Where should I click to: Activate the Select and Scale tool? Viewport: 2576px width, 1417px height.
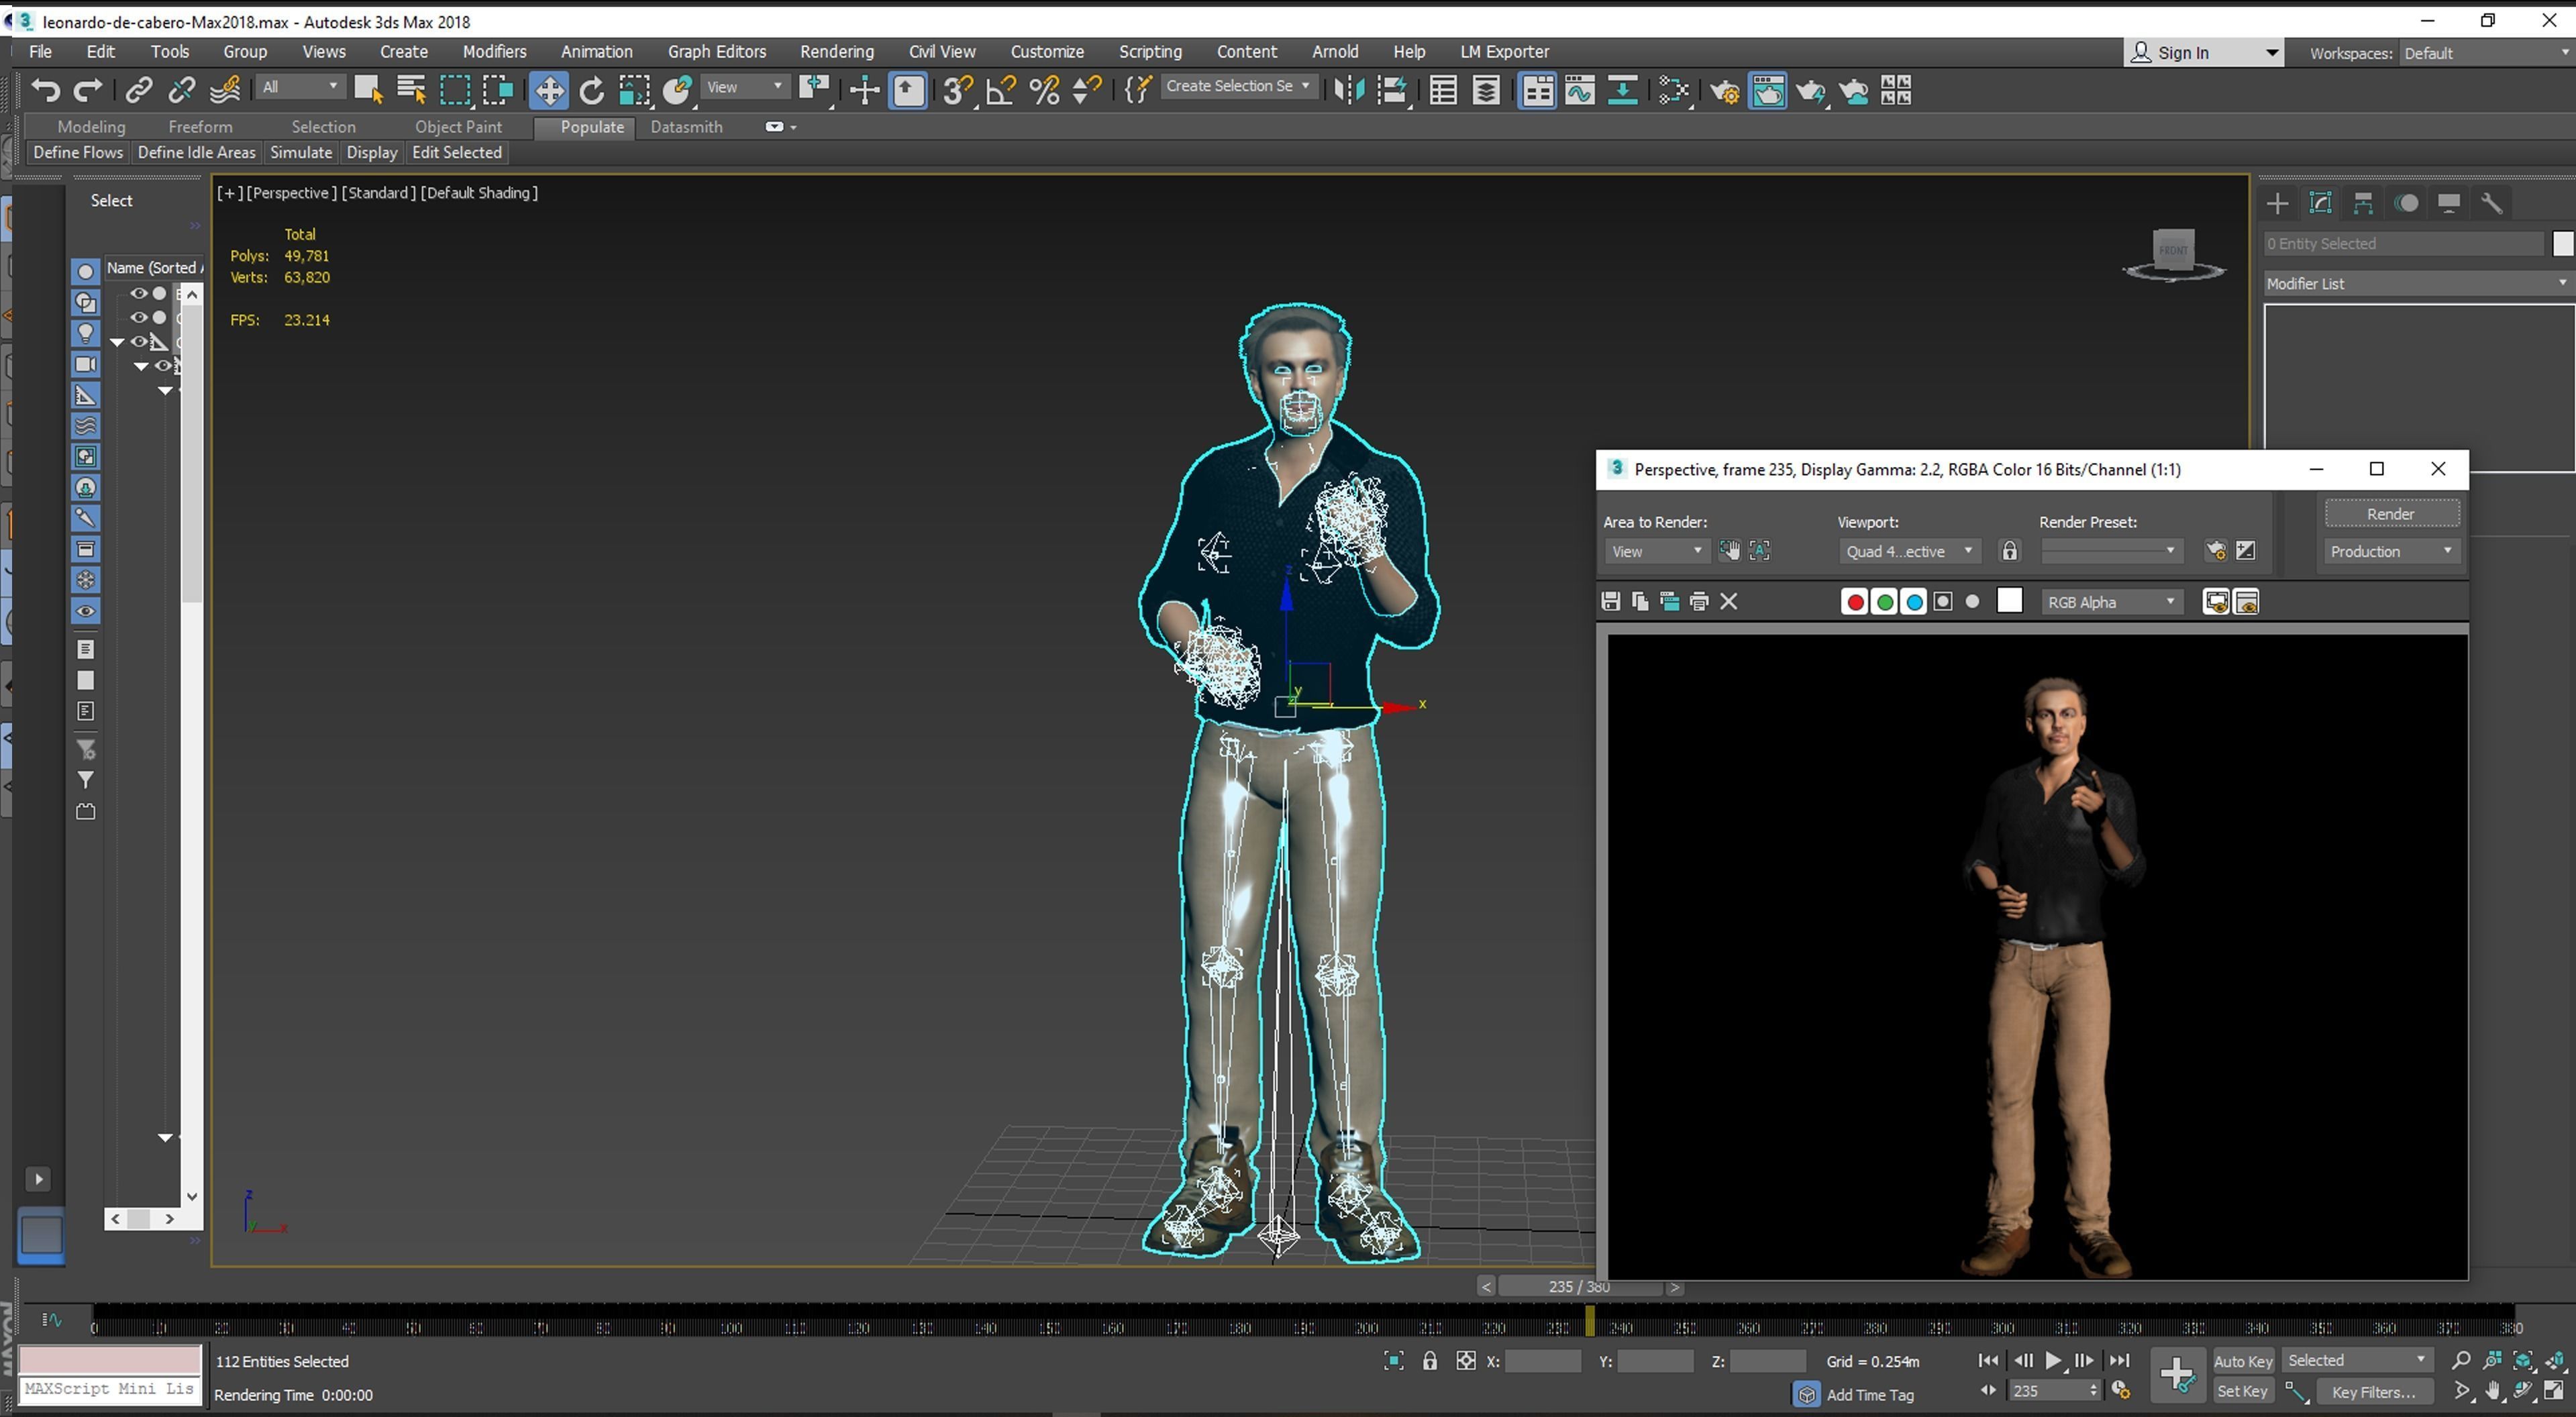coord(634,90)
